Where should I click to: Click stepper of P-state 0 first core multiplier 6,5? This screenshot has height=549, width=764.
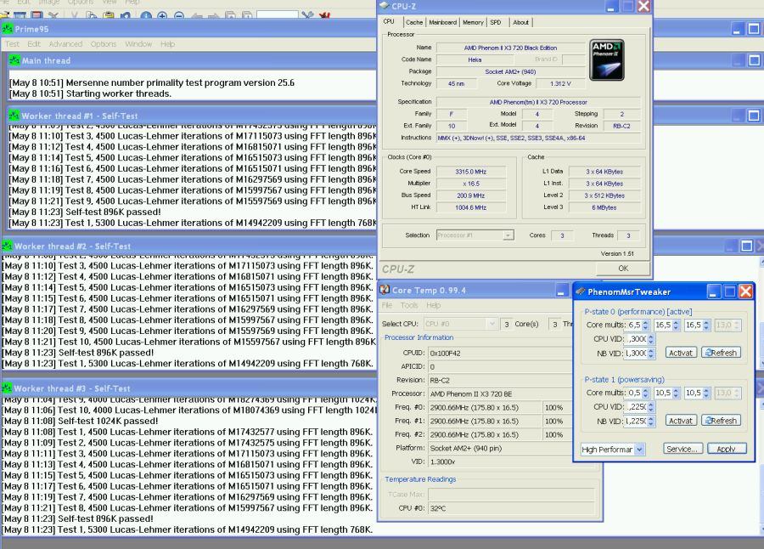[x=645, y=325]
